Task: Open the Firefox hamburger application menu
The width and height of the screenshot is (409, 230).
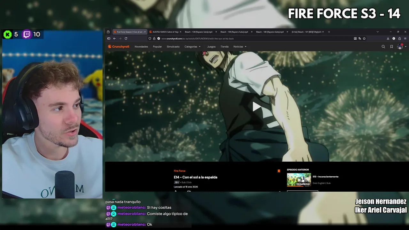Action: [405, 38]
